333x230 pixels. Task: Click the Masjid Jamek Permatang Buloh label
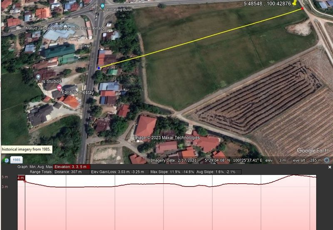tap(65, 28)
